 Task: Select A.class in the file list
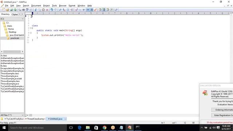(4, 56)
